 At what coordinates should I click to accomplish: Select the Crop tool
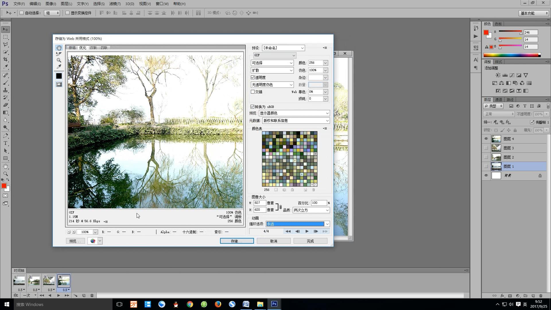[5, 59]
